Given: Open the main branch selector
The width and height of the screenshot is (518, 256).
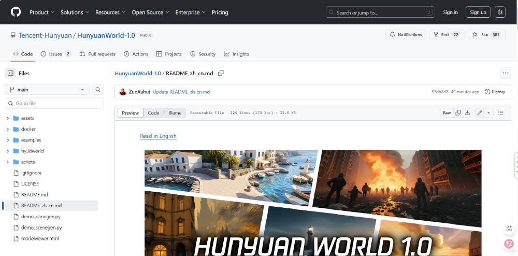Looking at the screenshot, I should click(47, 90).
